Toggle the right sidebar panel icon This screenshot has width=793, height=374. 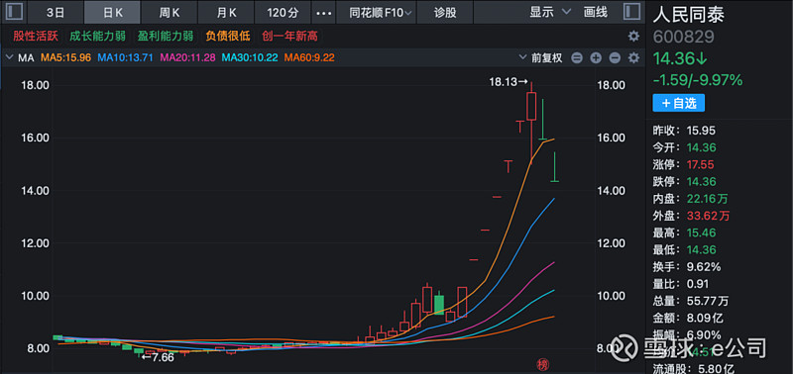[x=631, y=12]
